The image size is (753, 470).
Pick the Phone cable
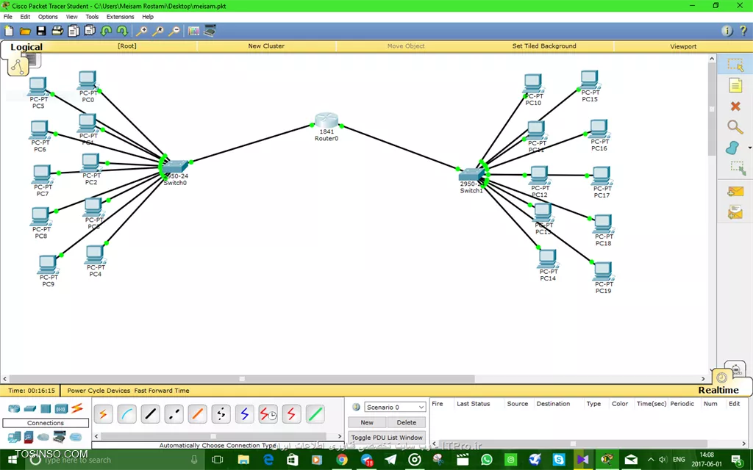pyautogui.click(x=221, y=414)
